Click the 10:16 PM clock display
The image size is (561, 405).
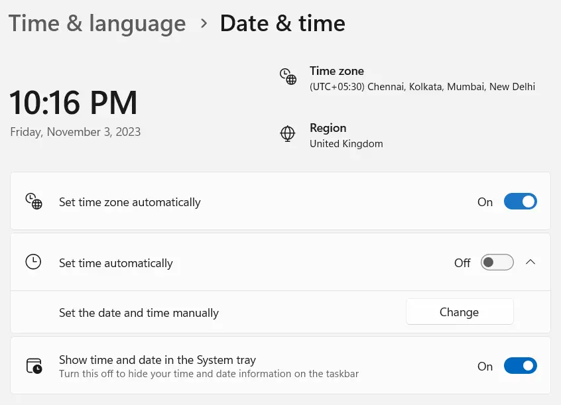pyautogui.click(x=74, y=103)
